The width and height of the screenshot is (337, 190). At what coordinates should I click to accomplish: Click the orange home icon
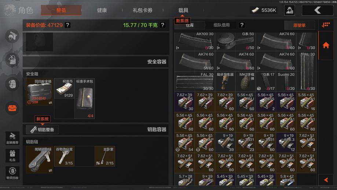tap(326, 45)
